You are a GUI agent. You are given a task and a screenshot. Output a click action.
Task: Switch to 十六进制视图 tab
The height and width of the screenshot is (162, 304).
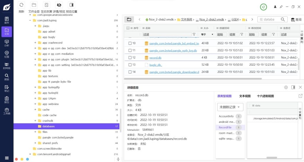(265, 96)
